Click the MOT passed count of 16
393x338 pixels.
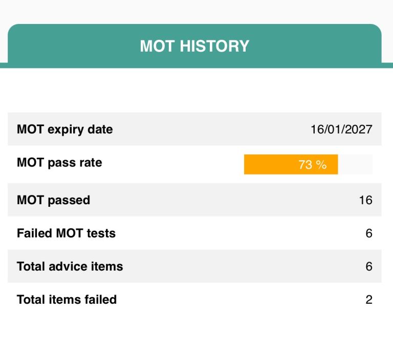[365, 200]
